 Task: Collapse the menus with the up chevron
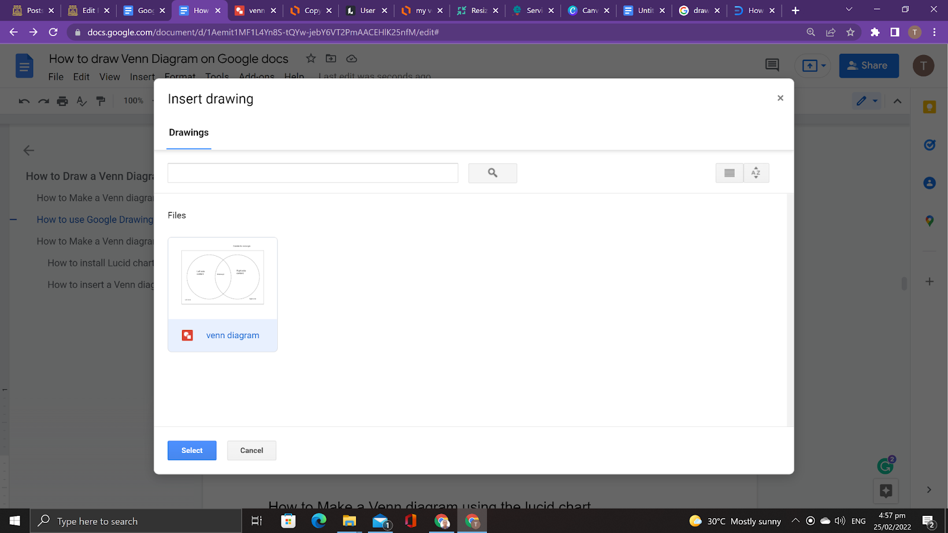pos(898,101)
